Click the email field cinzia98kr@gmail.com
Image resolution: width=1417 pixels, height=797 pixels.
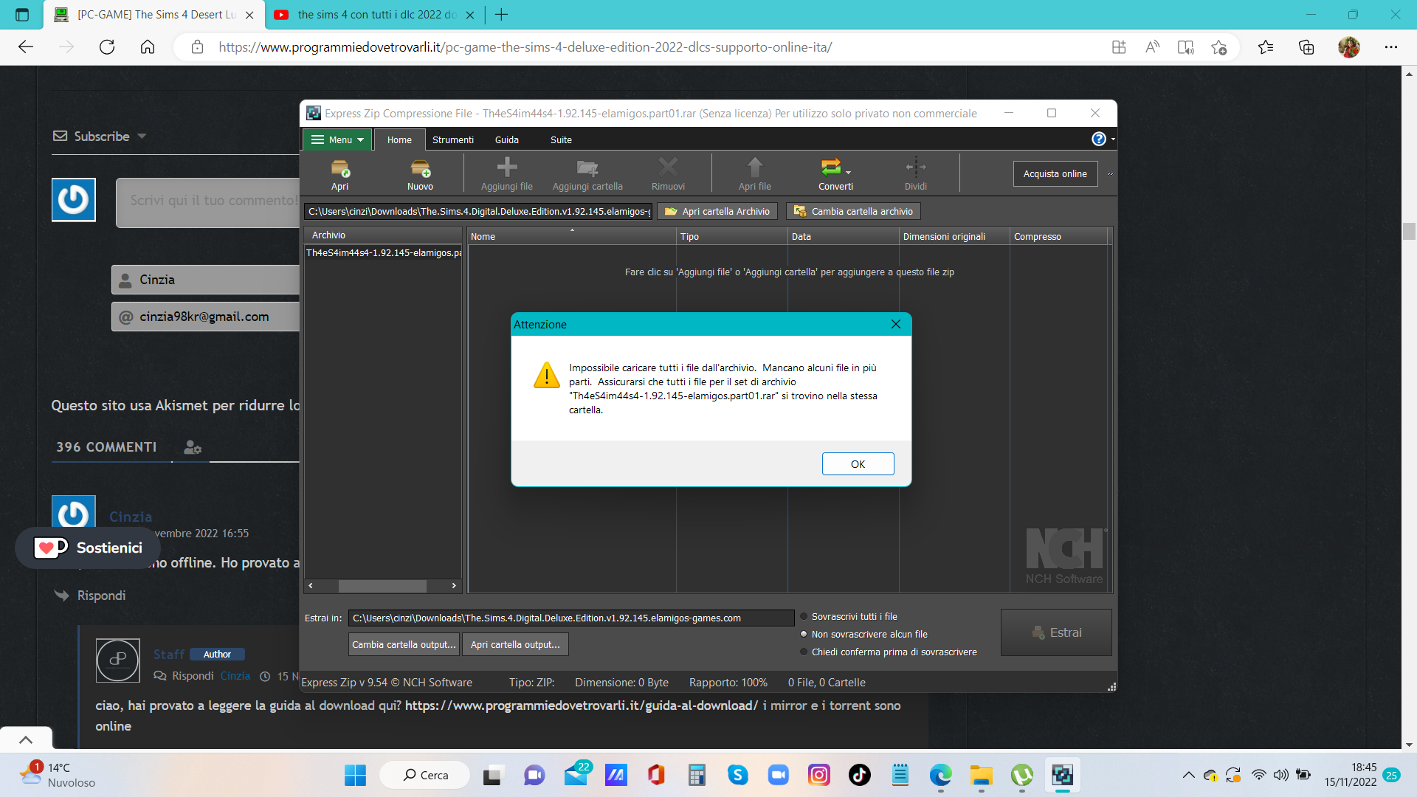pos(206,317)
